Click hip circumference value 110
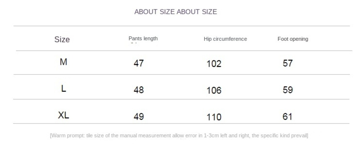This screenshot has height=148, width=364. [x=214, y=117]
